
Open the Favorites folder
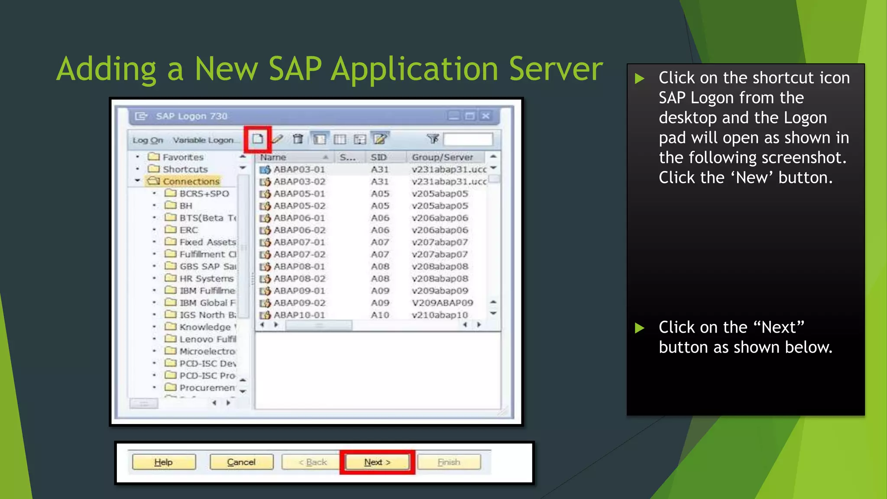pyautogui.click(x=182, y=157)
